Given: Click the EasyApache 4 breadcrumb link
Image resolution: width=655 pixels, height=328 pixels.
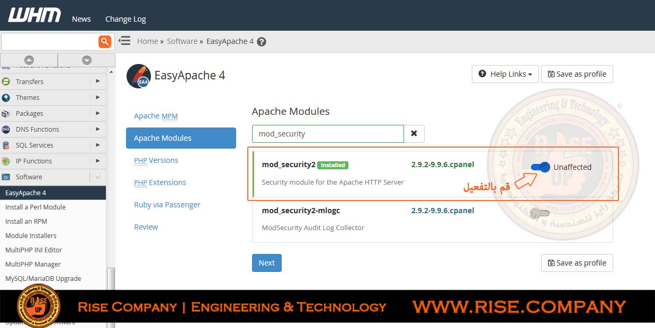Looking at the screenshot, I should click(230, 41).
